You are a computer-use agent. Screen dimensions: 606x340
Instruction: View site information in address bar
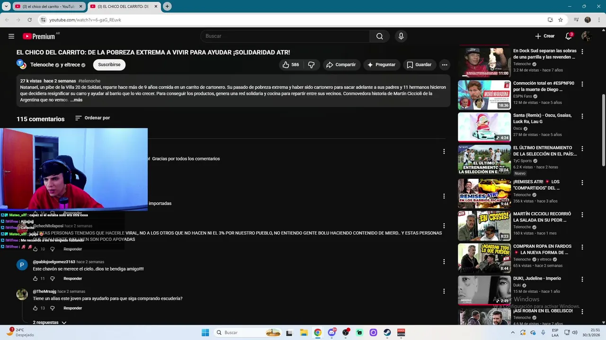click(43, 20)
